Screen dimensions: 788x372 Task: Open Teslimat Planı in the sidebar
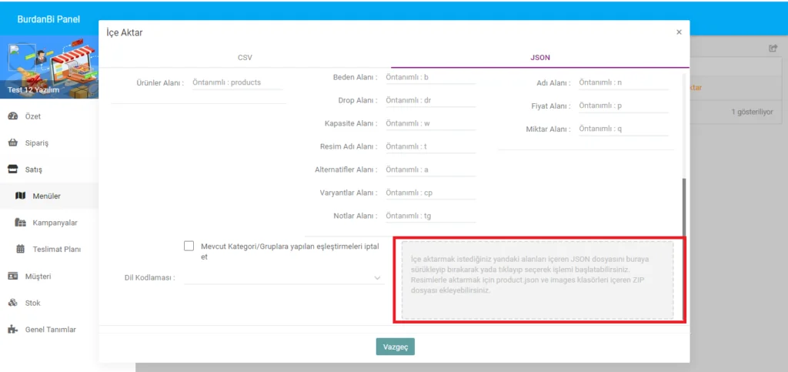(49, 249)
